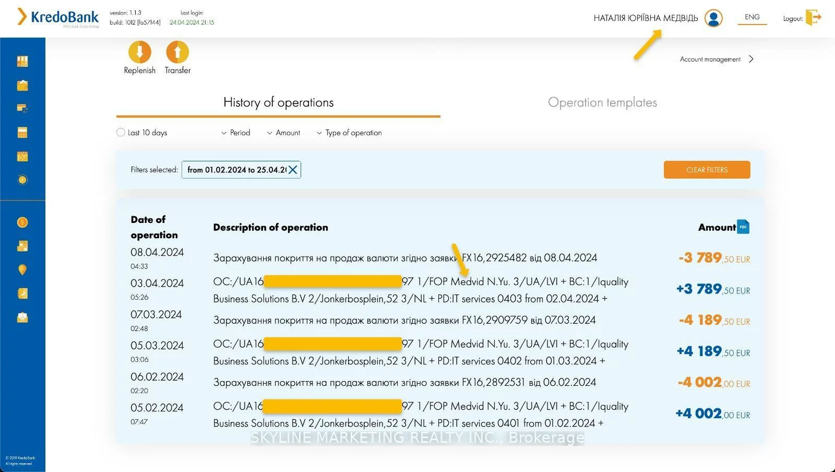Screen dimensions: 835x472
Task: Click the +4 002,00 EUR amount
Action: [x=712, y=413]
